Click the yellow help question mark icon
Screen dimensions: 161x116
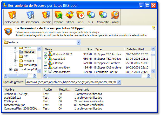pos(153,28)
